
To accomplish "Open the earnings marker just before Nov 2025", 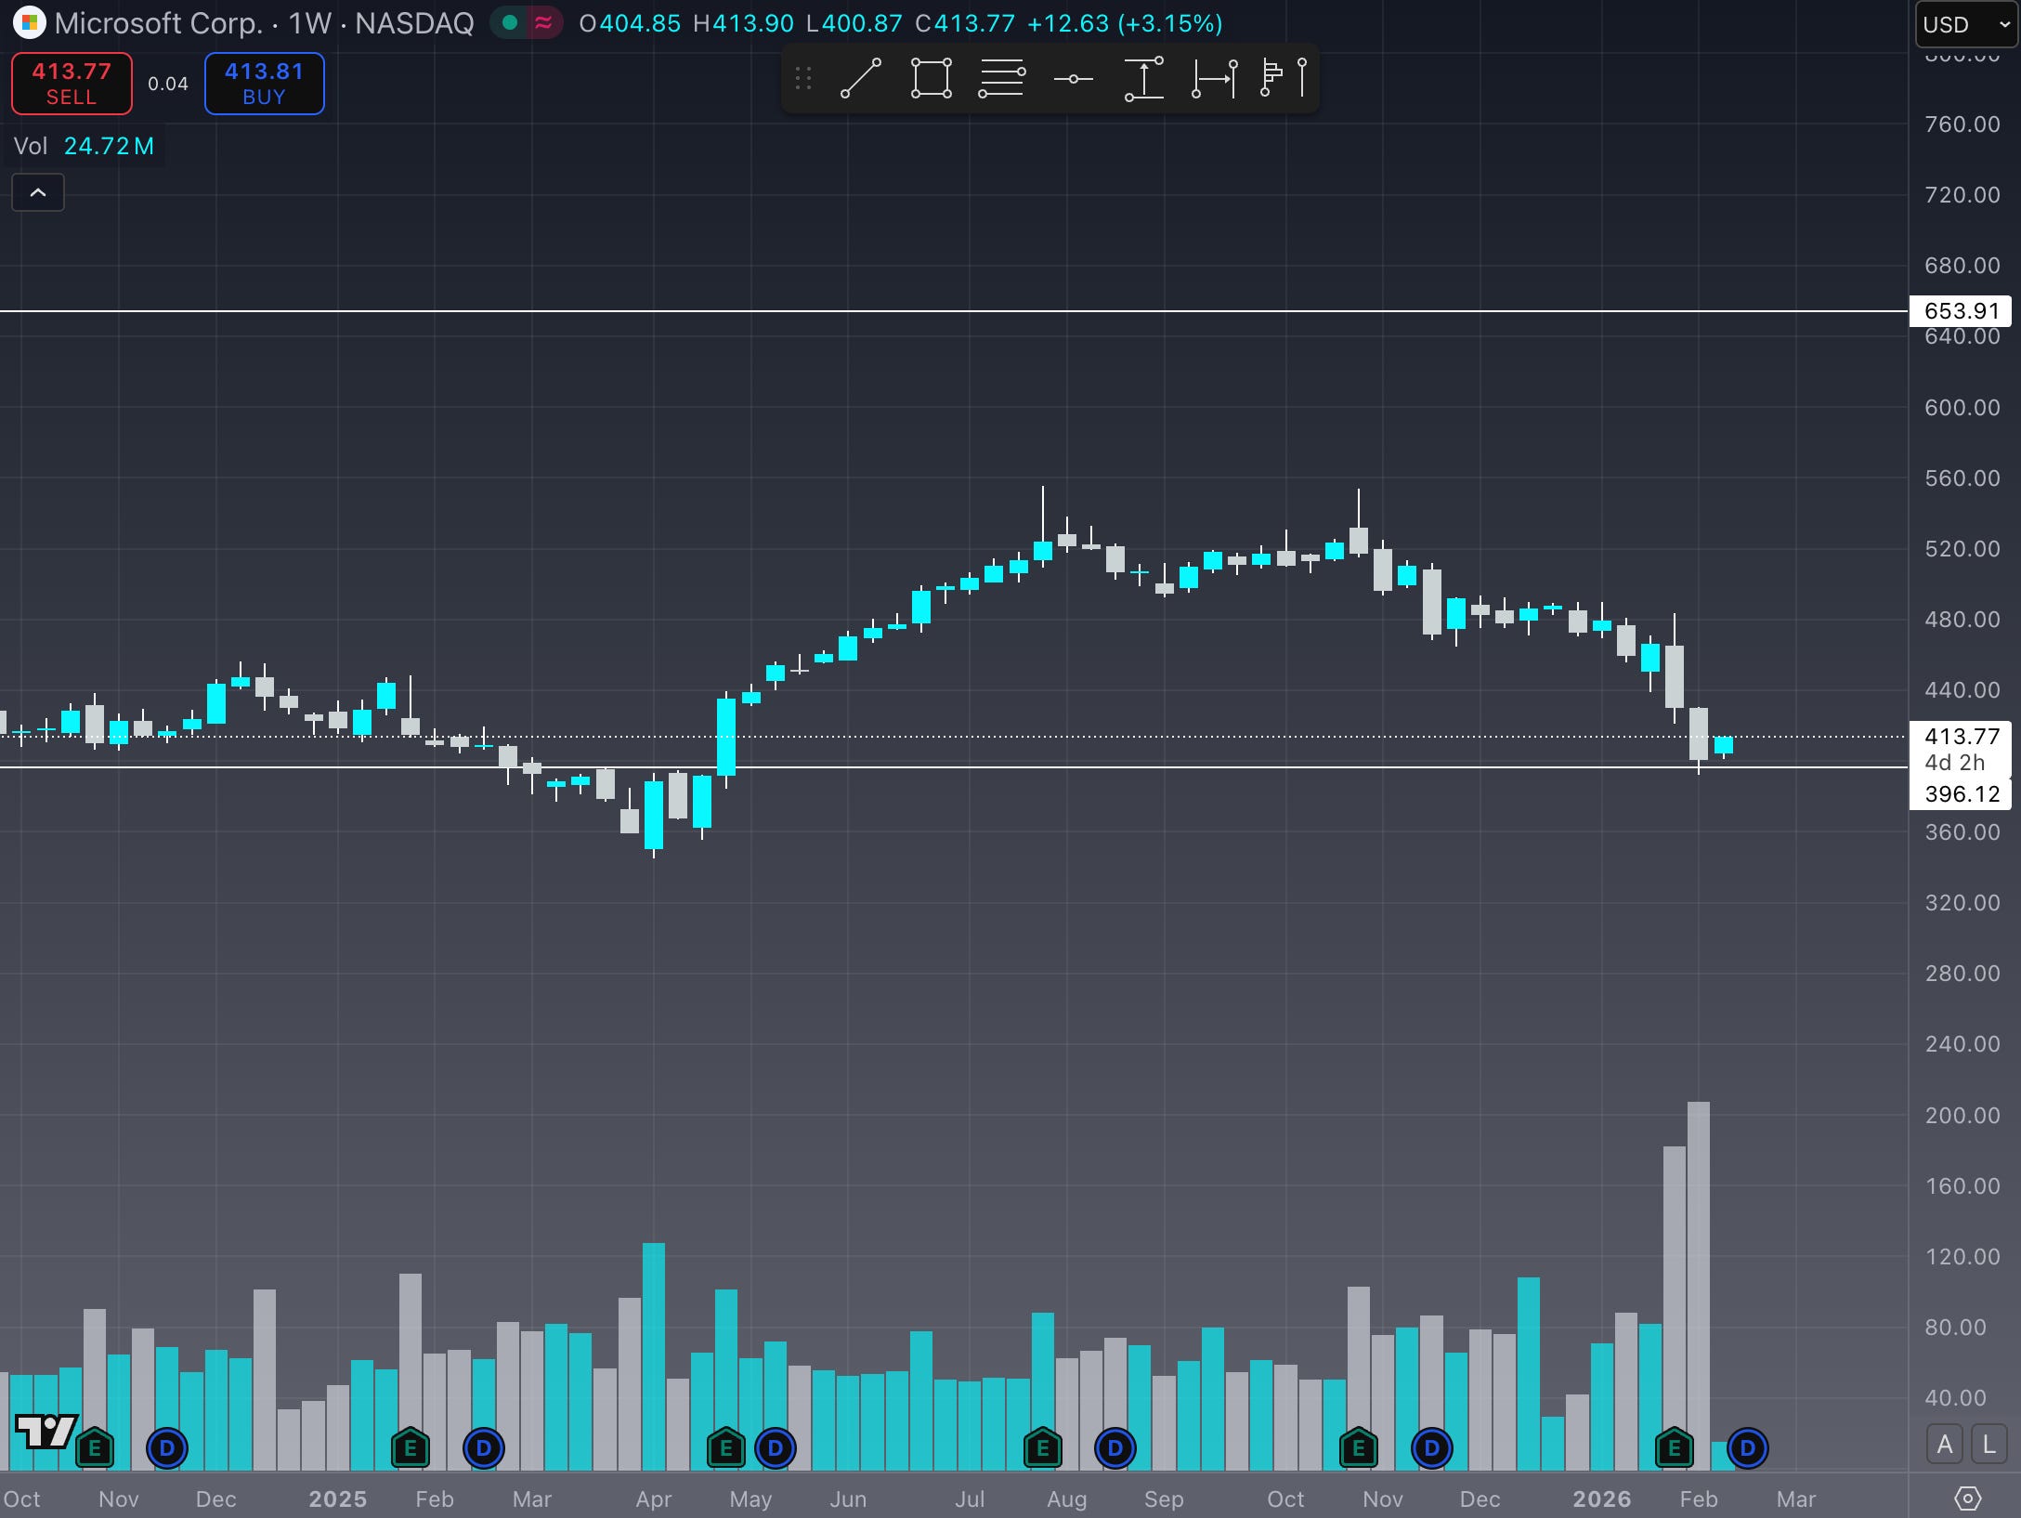I will (1359, 1448).
